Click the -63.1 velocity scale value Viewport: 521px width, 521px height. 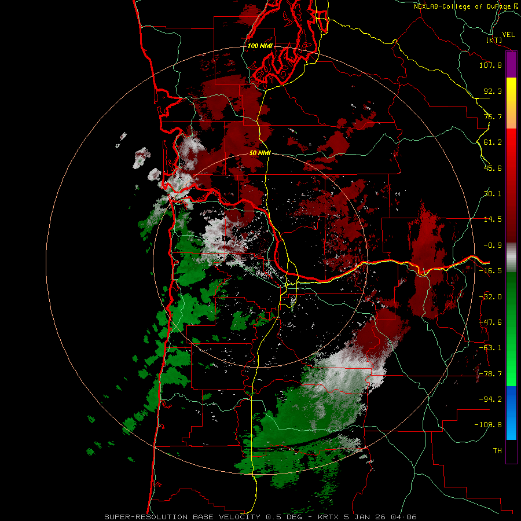[x=490, y=348]
